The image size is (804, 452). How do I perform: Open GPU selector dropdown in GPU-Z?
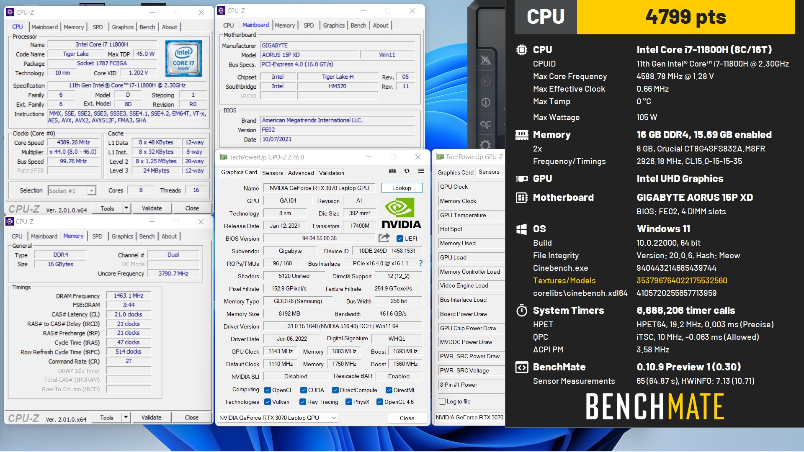(278, 418)
